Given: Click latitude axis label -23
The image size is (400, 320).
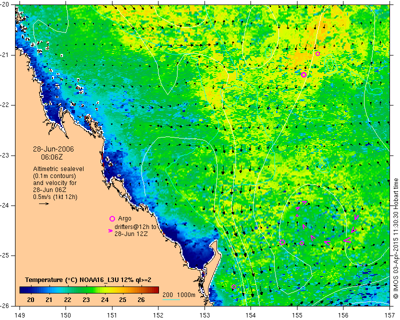Looking at the screenshot, I should coord(5,155).
